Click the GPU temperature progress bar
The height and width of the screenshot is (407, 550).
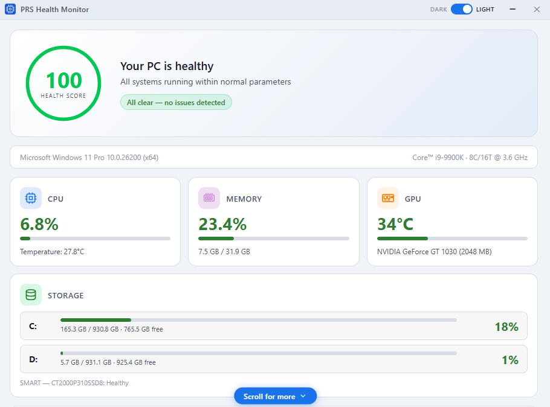(452, 239)
